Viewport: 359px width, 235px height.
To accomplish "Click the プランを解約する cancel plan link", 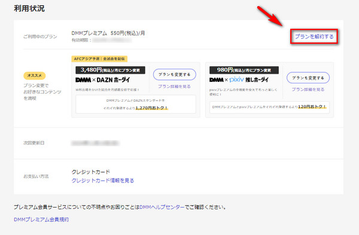I will [x=314, y=36].
